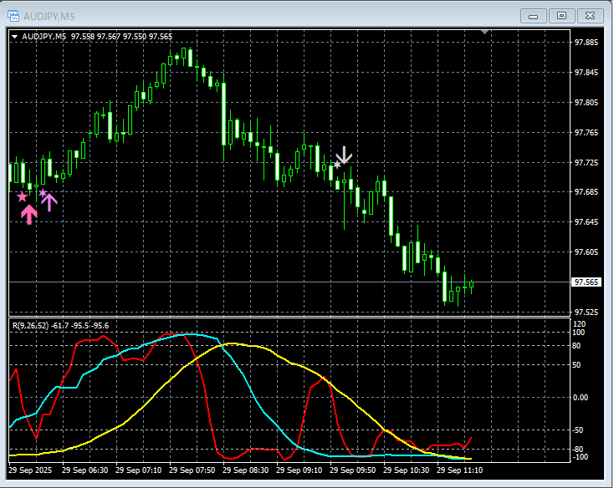Screen dimensions: 614x488
Task: Click the gray down arrow sell signal
Action: (344, 155)
